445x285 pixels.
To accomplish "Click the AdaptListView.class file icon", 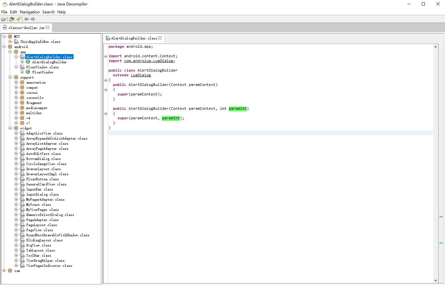I will [x=22, y=133].
